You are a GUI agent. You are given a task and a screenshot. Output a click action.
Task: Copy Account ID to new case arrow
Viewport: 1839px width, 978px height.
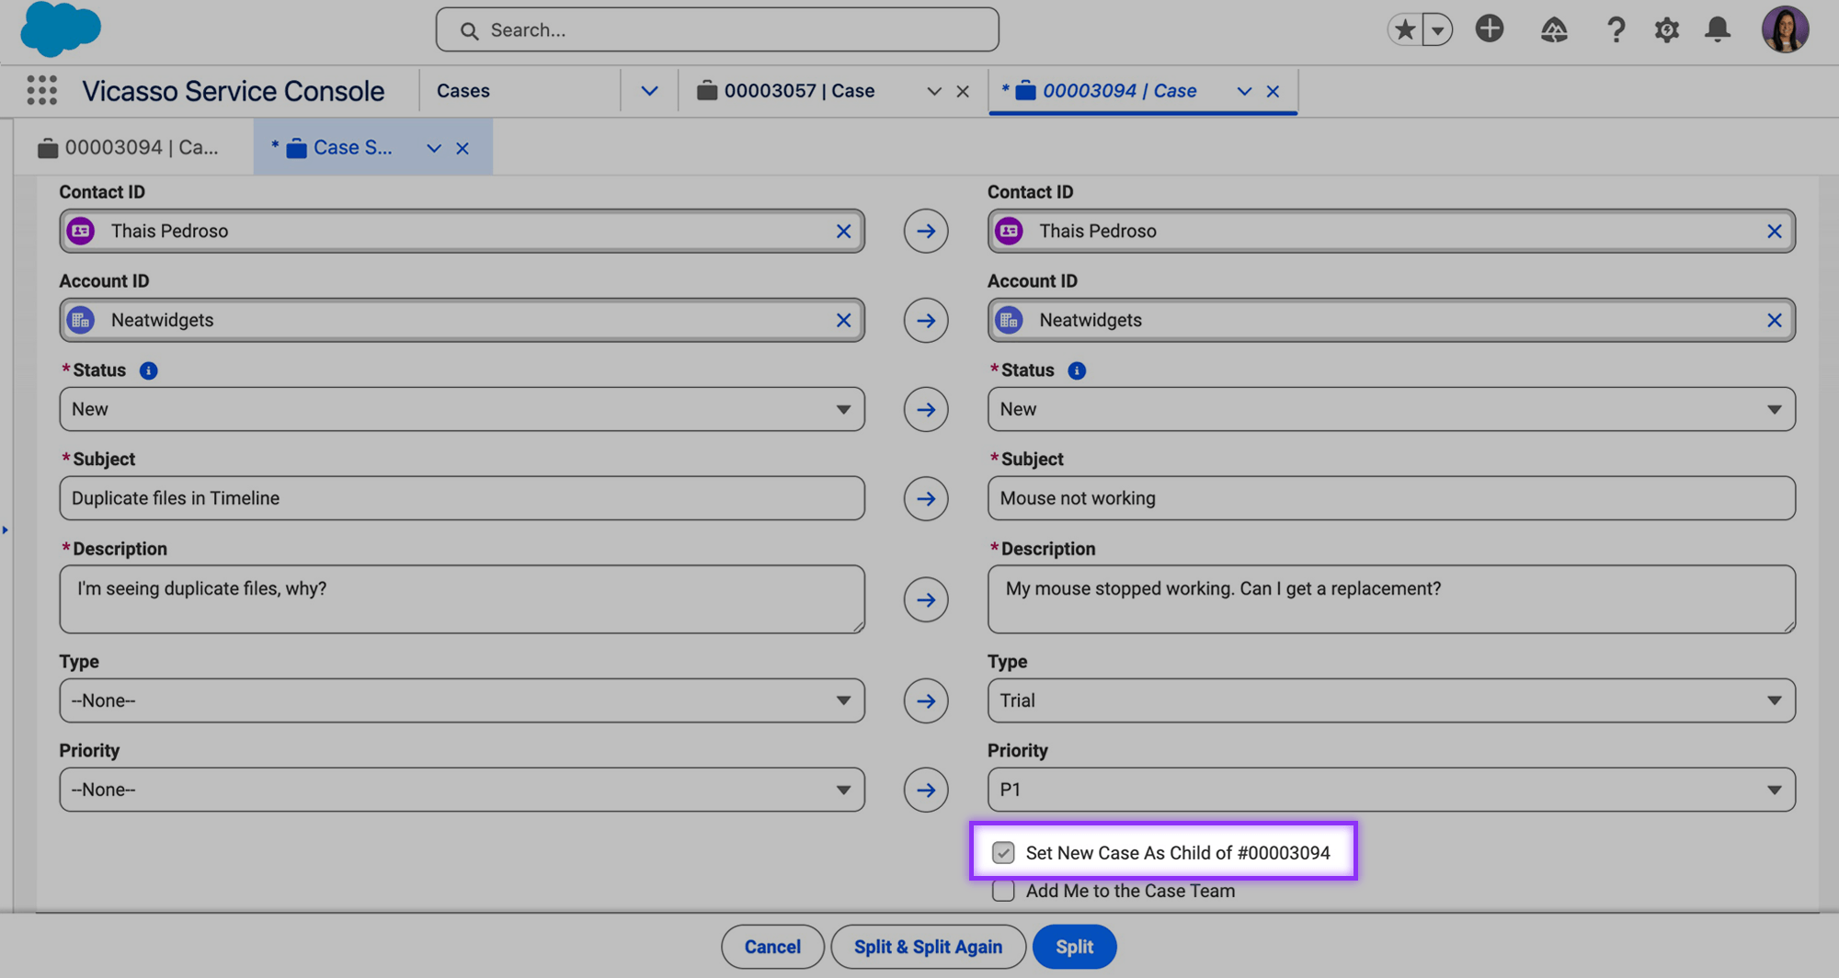click(926, 320)
